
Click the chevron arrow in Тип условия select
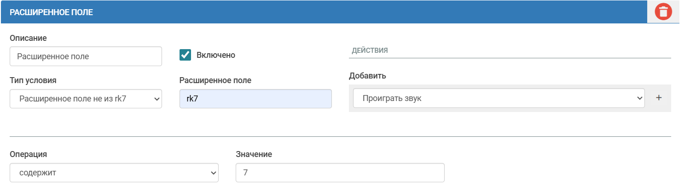click(156, 99)
